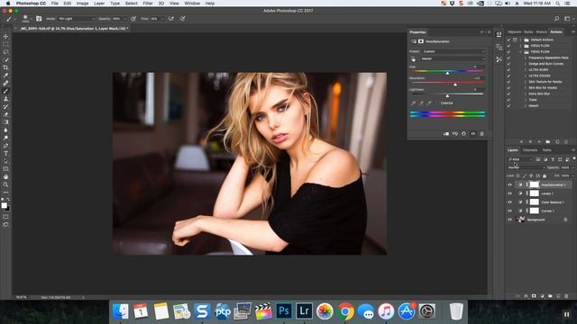This screenshot has height=324, width=577.
Task: Click the on-image adjustment hand tool
Action: (413, 59)
